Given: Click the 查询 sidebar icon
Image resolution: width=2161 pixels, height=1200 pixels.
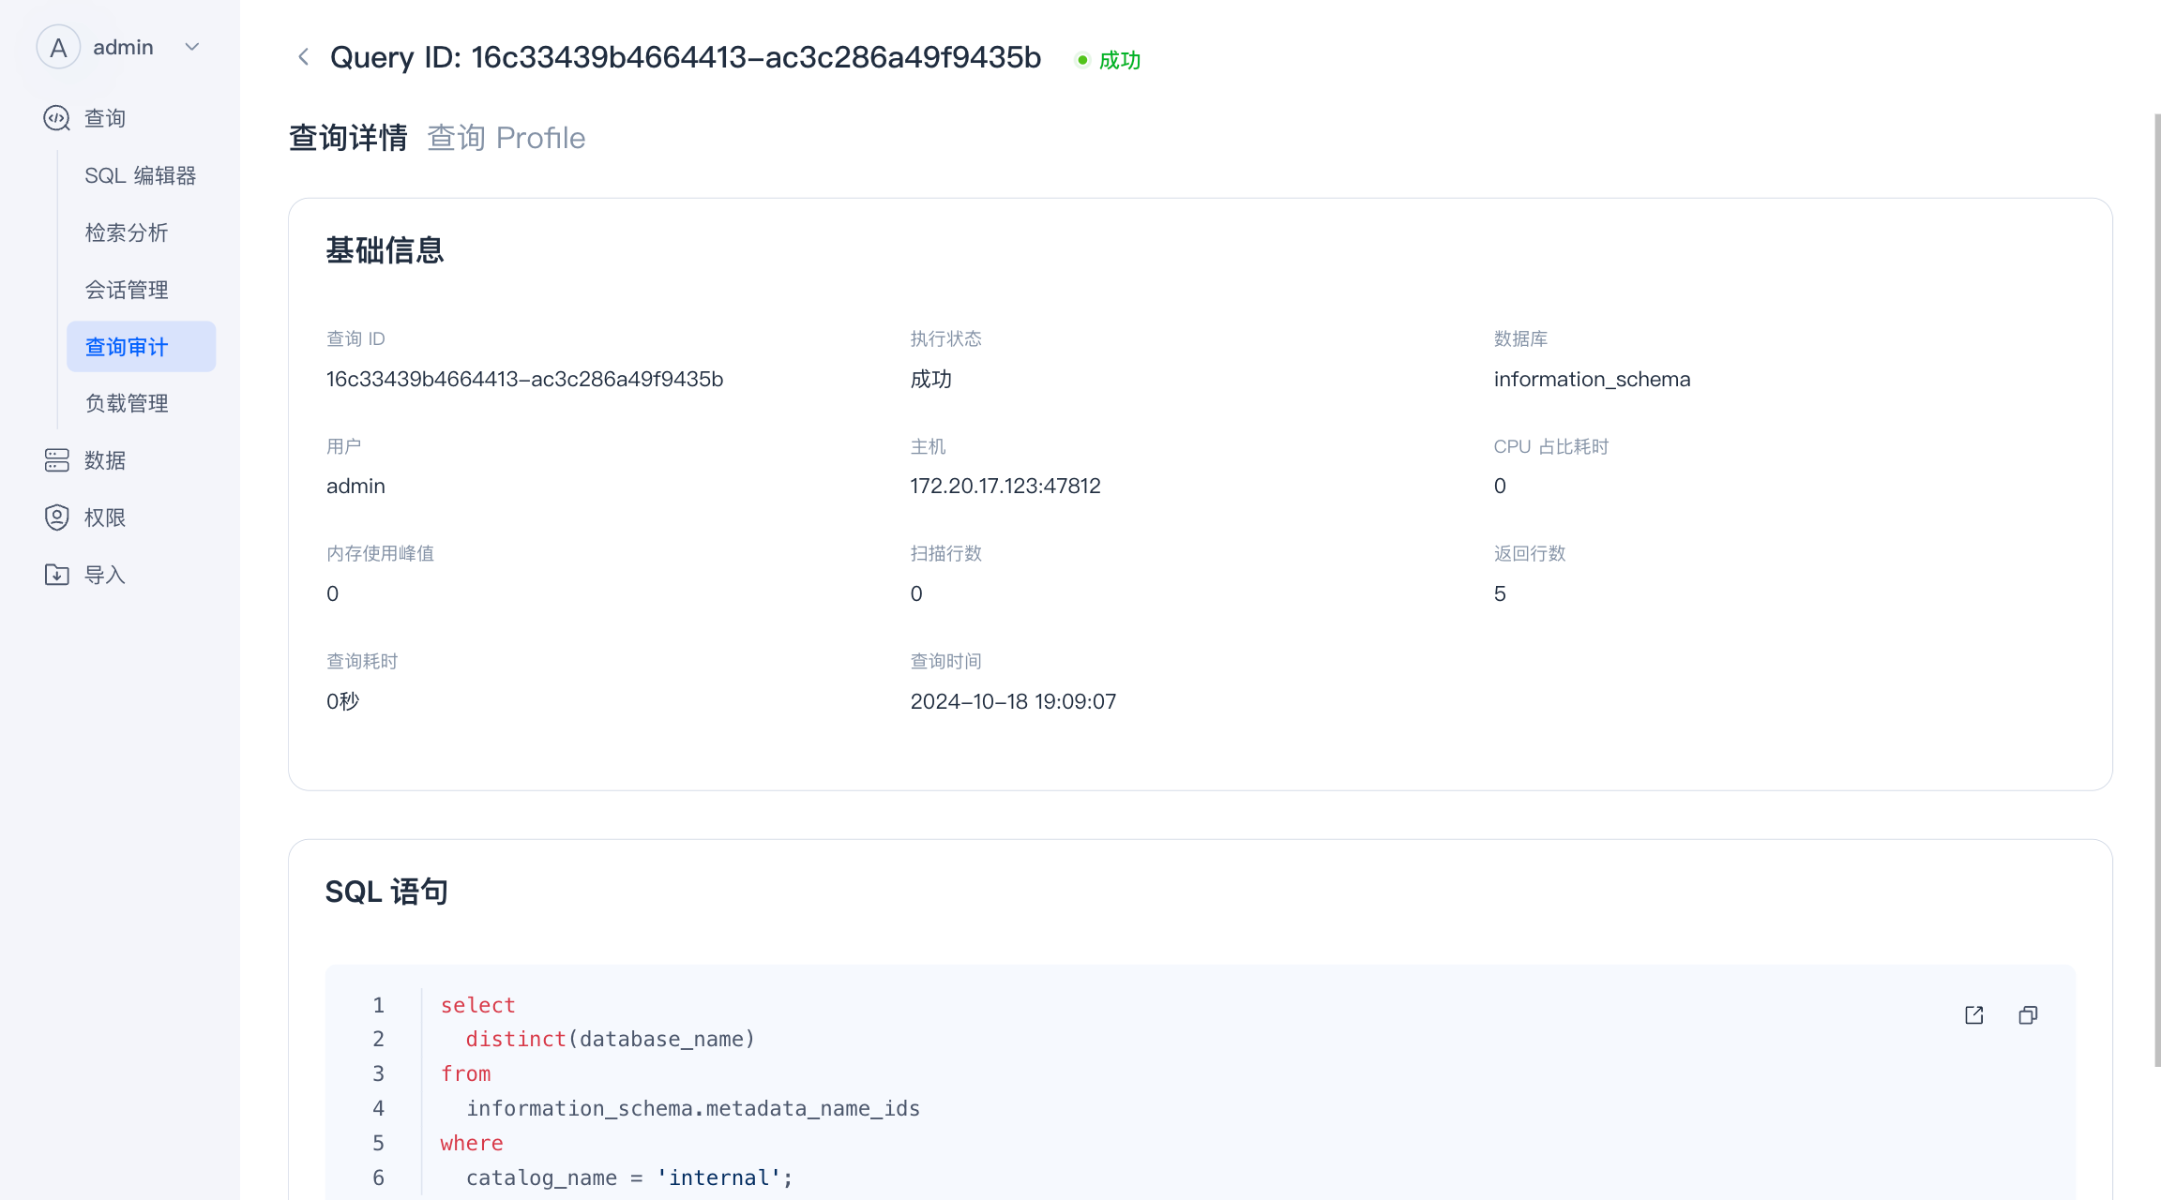Looking at the screenshot, I should [x=57, y=118].
